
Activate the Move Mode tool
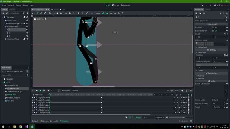[37, 13]
